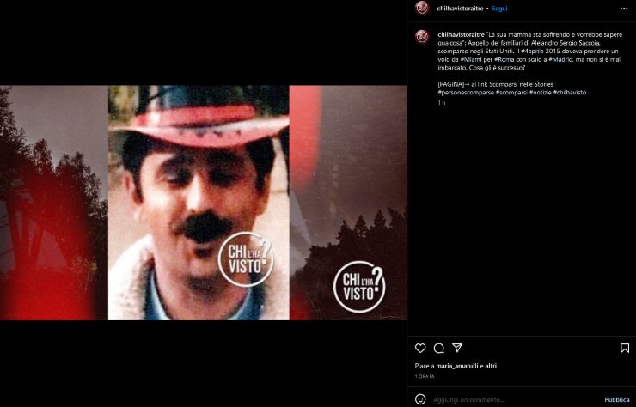The image size is (636, 407).
Task: Open the #Miami hashtag
Action: pyautogui.click(x=471, y=59)
